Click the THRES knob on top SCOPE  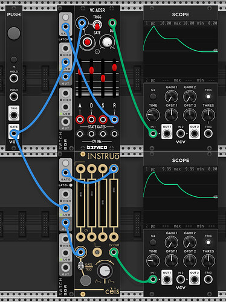[208, 115]
